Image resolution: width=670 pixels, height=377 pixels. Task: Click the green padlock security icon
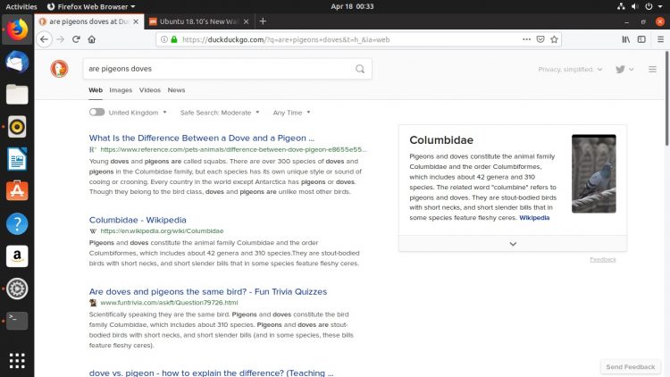pyautogui.click(x=174, y=39)
